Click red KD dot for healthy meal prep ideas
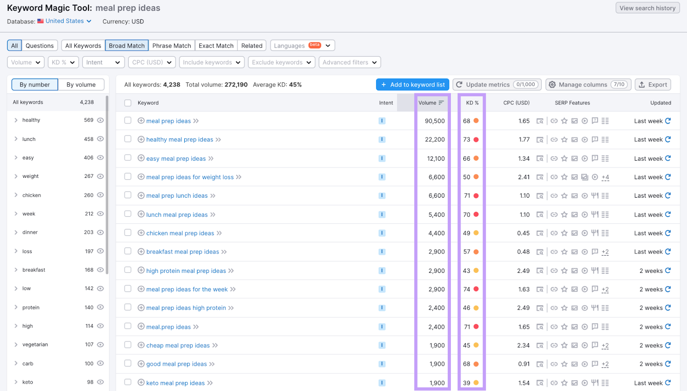This screenshot has width=687, height=391. [476, 140]
